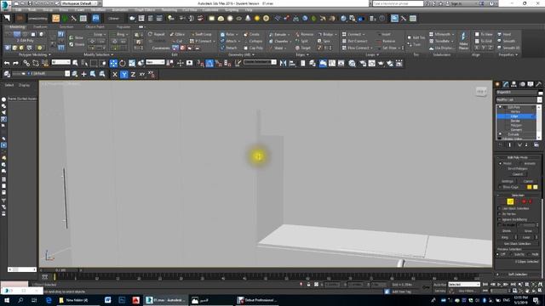The image size is (545, 306).
Task: Select Polygon level in modifier stack
Action: coord(516,125)
